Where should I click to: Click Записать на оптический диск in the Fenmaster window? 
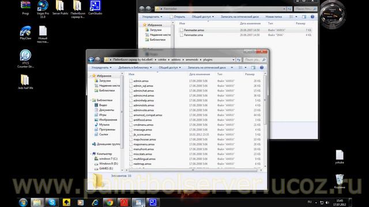pyautogui.click(x=240, y=17)
